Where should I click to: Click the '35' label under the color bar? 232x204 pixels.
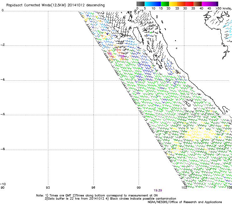[193, 8]
